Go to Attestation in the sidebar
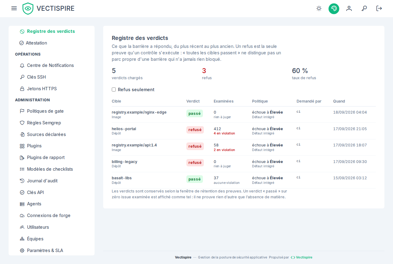 [x=36, y=43]
